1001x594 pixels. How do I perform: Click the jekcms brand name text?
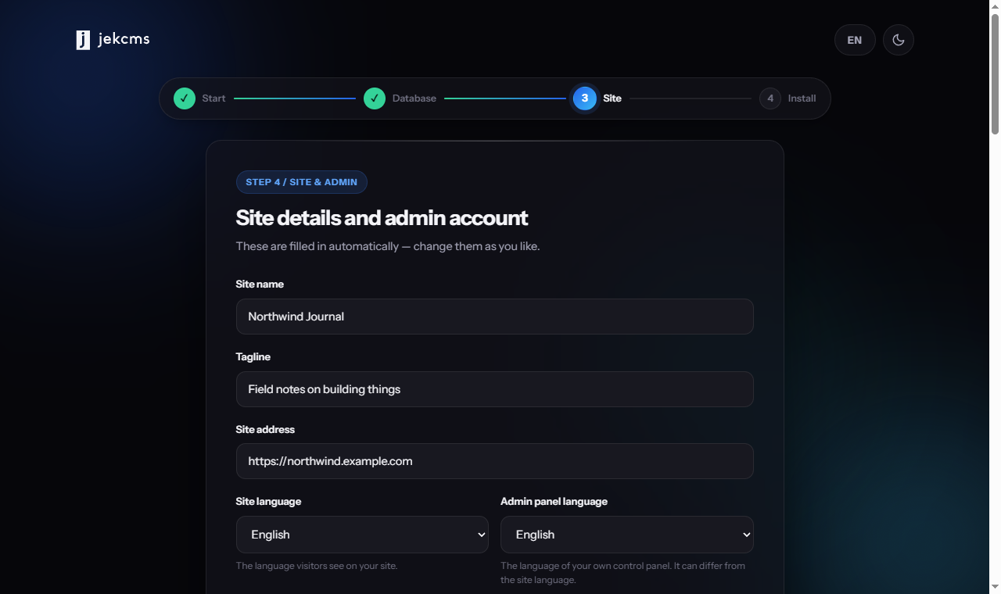click(124, 39)
